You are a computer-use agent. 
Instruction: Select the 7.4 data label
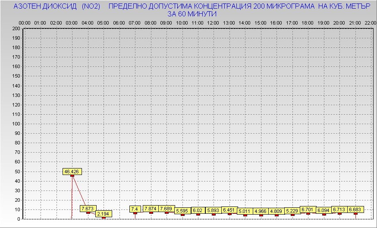[135, 209]
